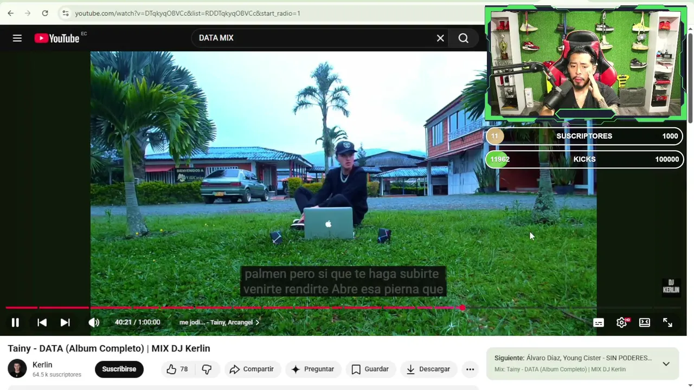Dislike the video
This screenshot has width=694, height=390.
point(207,369)
